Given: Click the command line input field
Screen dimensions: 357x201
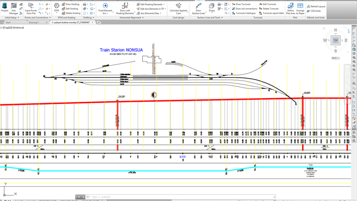Looking at the screenshot, I should pyautogui.click(x=181, y=197).
